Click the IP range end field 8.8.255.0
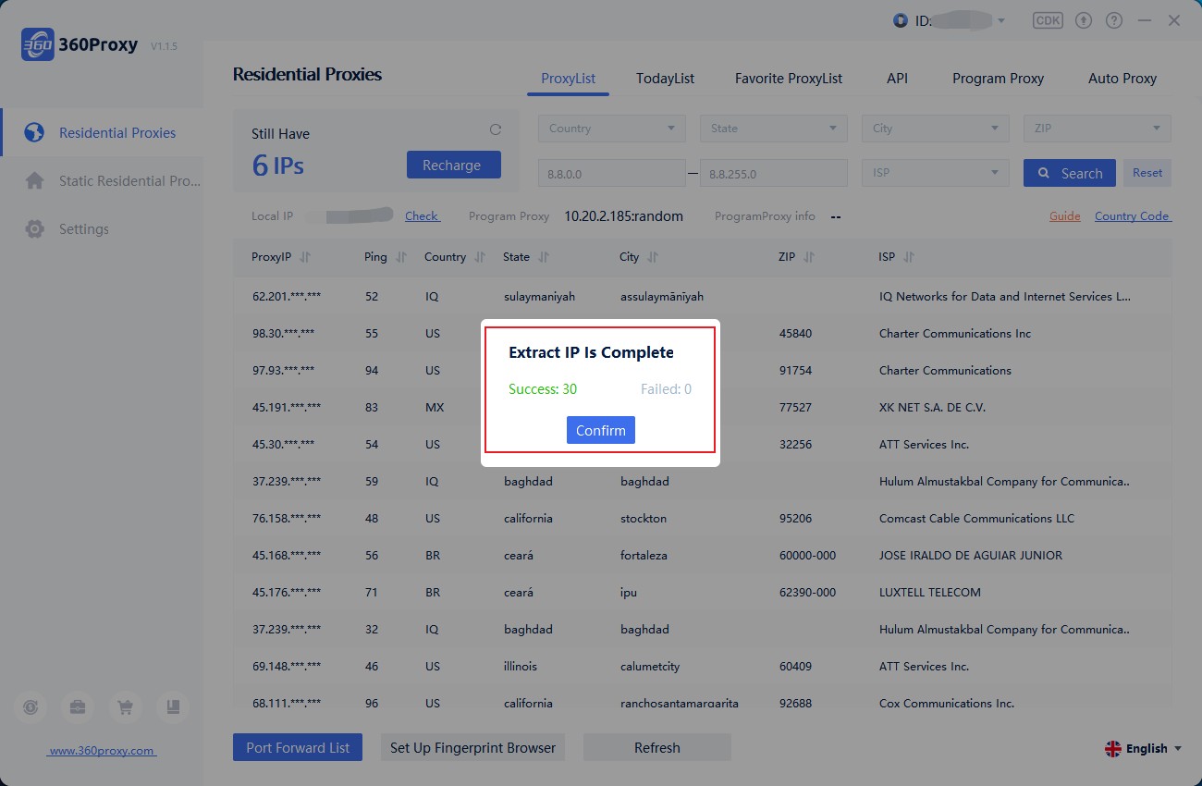1202x786 pixels. click(x=774, y=173)
